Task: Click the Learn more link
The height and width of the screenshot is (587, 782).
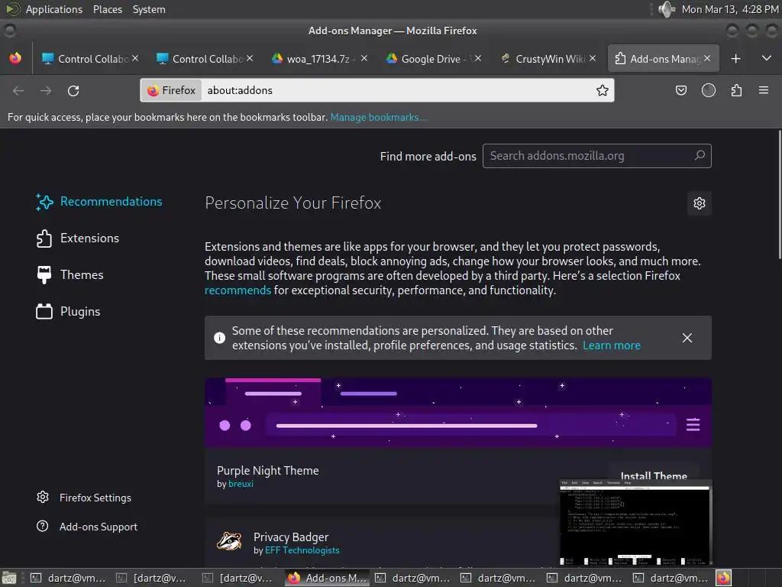Action: (x=612, y=345)
